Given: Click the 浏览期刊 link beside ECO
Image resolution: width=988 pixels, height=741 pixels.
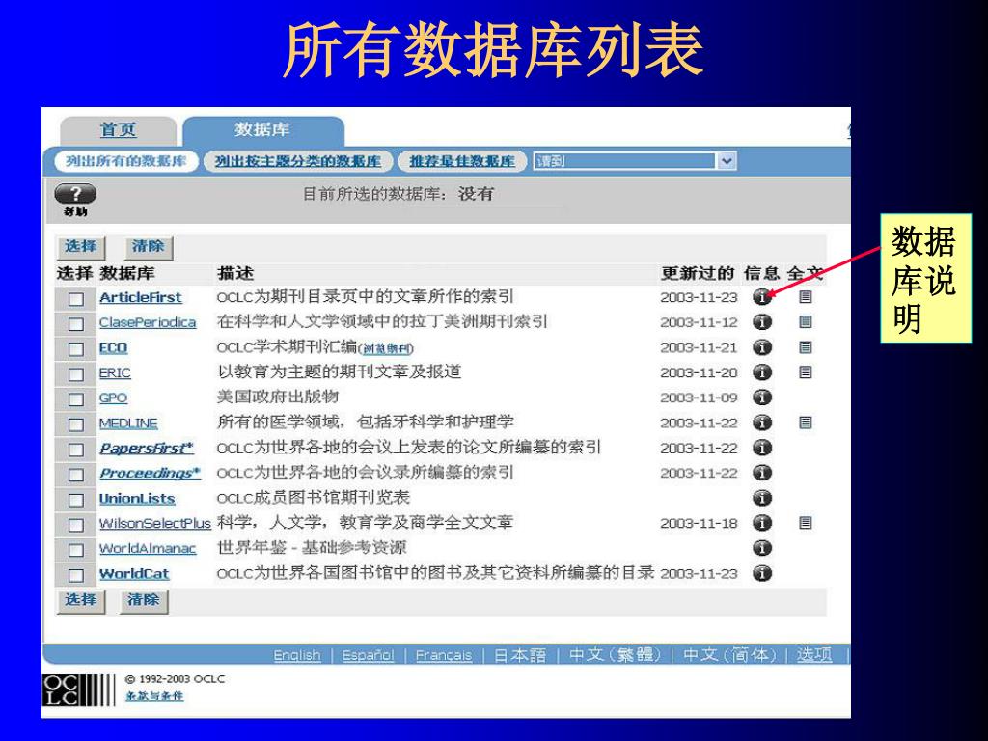Looking at the screenshot, I should [386, 348].
